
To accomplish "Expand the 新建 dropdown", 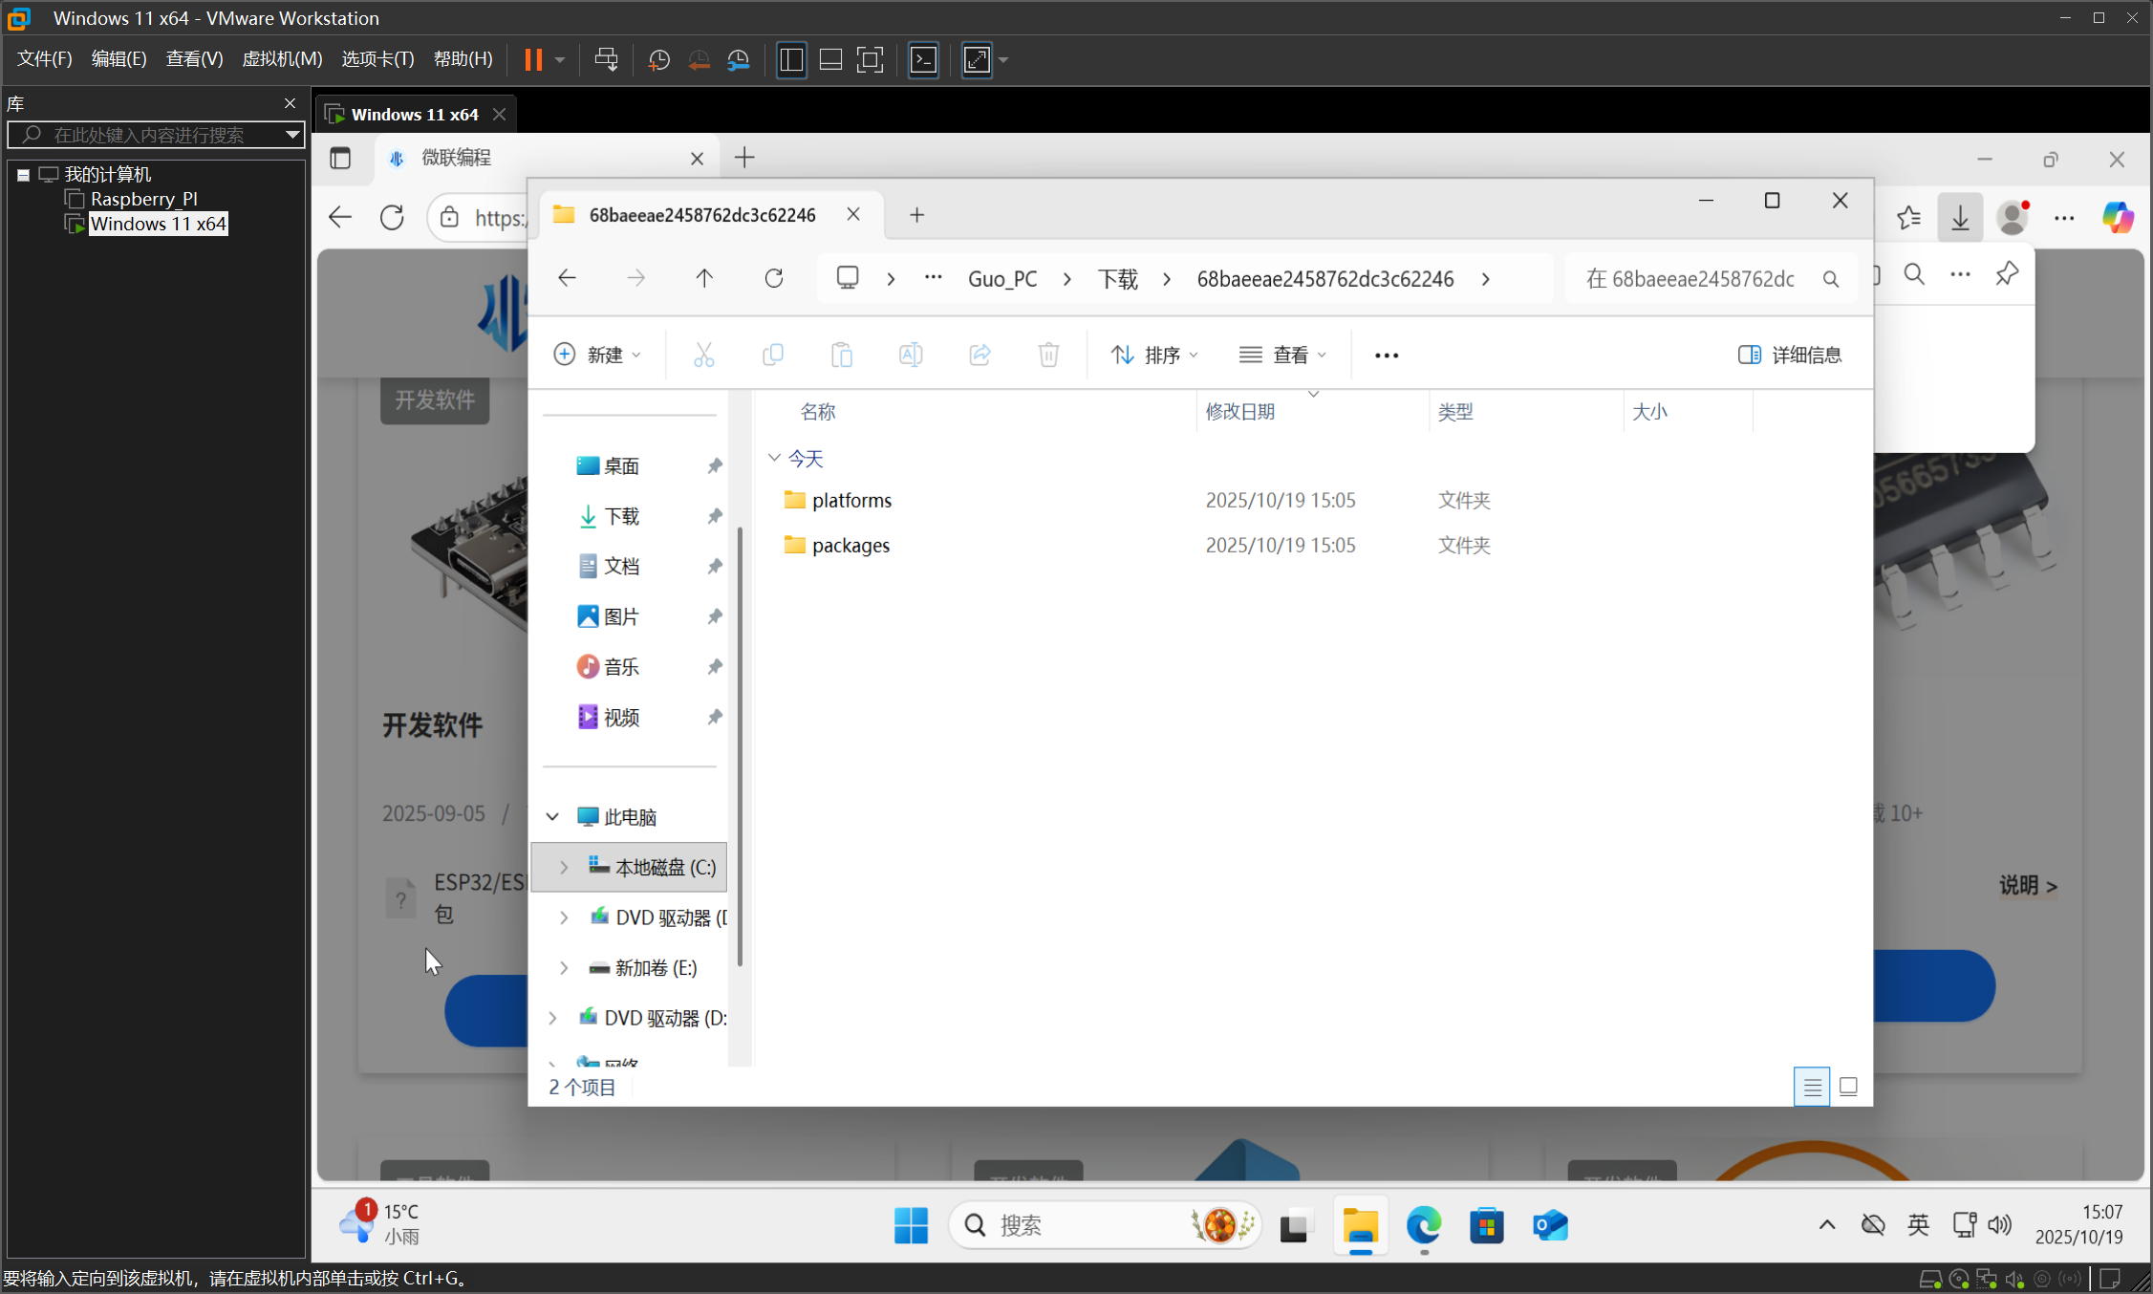I will pyautogui.click(x=596, y=354).
